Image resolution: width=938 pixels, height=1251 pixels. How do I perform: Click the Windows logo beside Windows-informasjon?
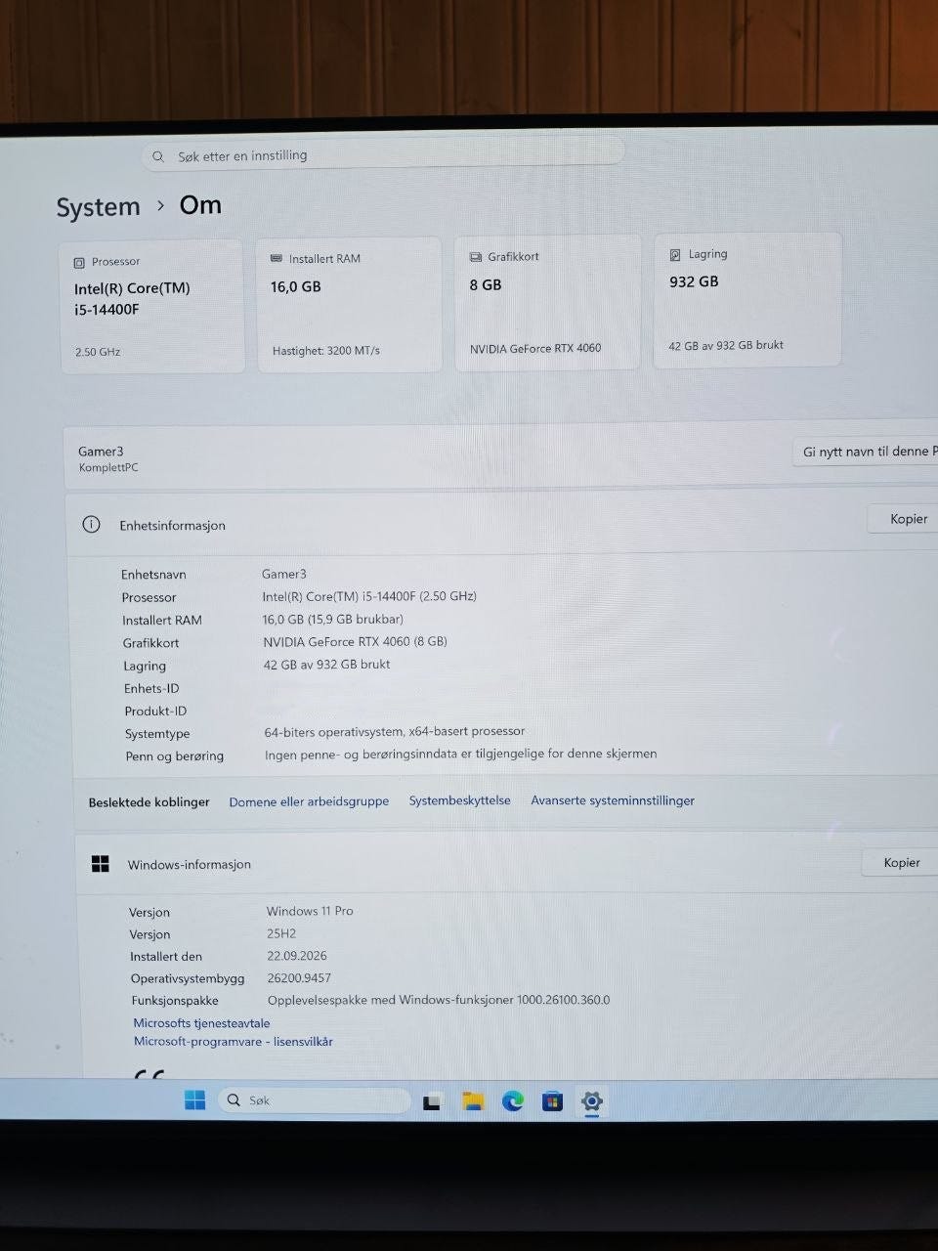click(100, 863)
